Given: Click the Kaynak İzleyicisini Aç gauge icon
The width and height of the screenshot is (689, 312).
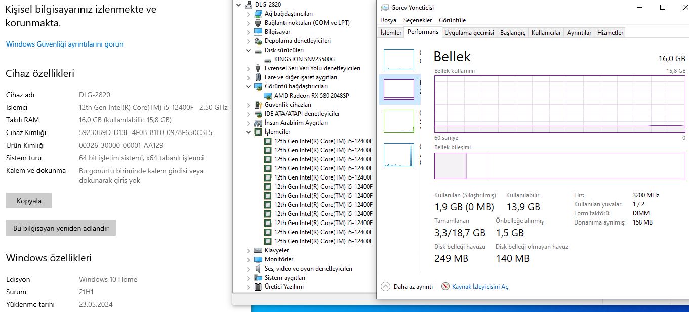Looking at the screenshot, I should coord(445,286).
